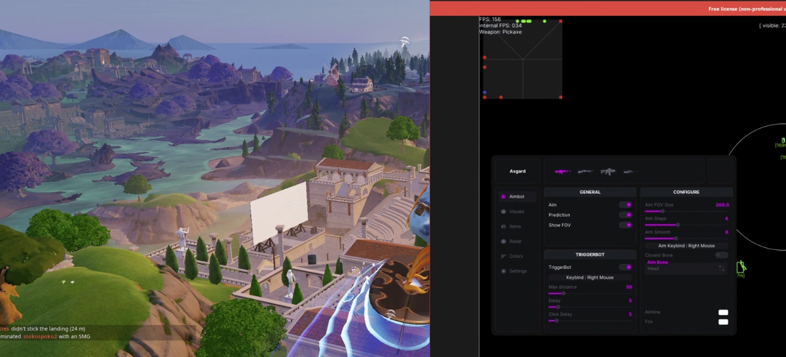Image resolution: width=786 pixels, height=357 pixels.
Task: Click the Items sidebar icon
Action: click(x=503, y=227)
